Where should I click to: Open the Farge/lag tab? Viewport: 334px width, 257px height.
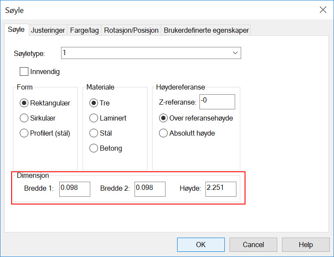tap(84, 30)
